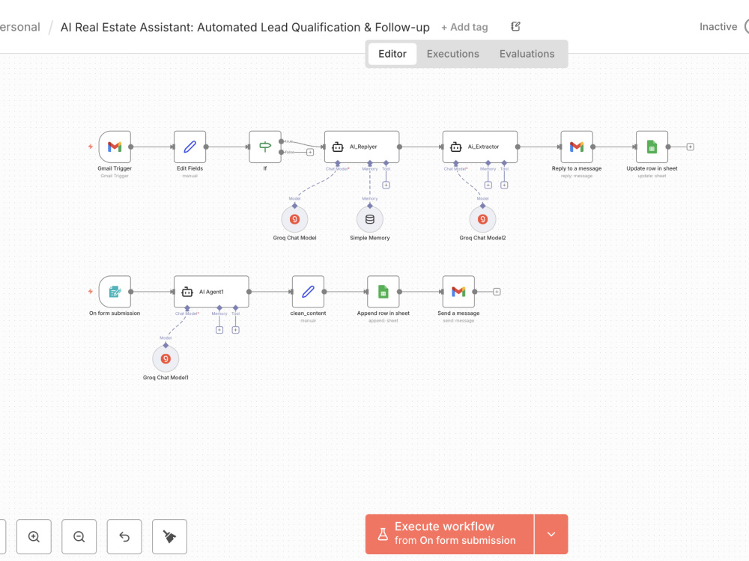Select the Append row in sheet node

[x=383, y=292]
